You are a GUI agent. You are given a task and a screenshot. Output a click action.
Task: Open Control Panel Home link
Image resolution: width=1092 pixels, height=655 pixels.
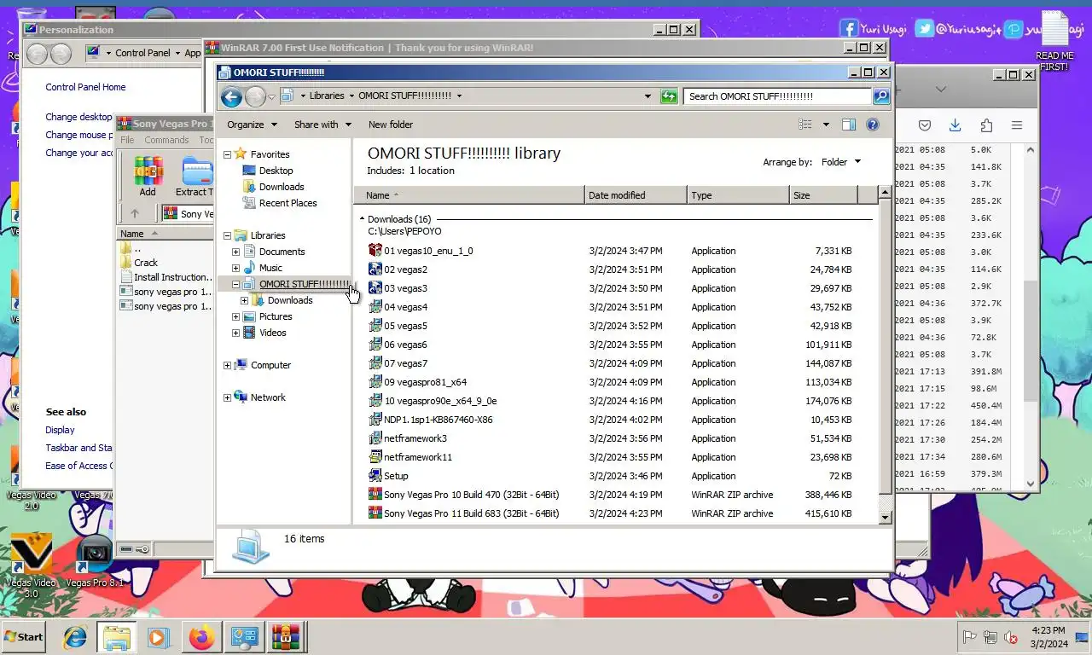85,87
